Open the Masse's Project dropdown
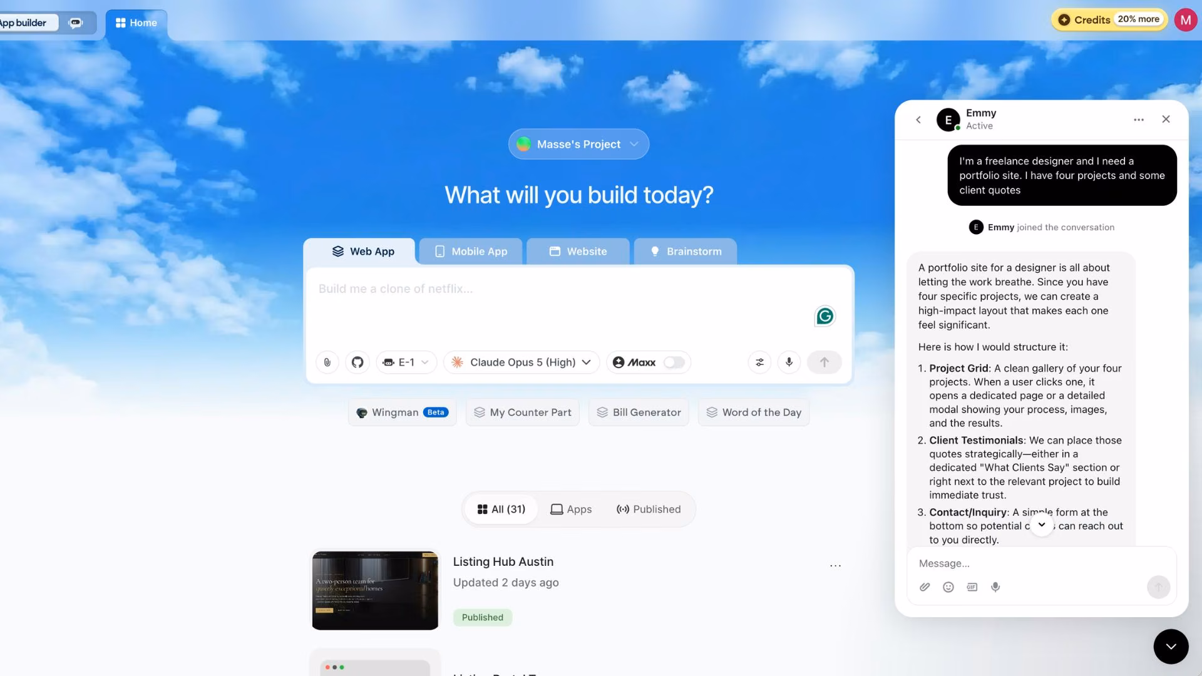1202x676 pixels. pyautogui.click(x=578, y=145)
